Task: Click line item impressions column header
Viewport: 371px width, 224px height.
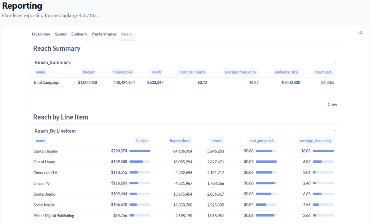Action: pyautogui.click(x=180, y=141)
